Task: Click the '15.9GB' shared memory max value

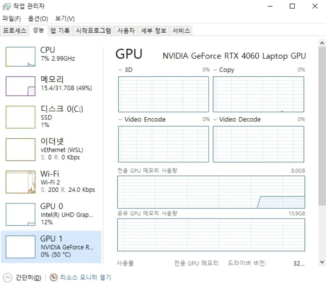Action: 297,214
